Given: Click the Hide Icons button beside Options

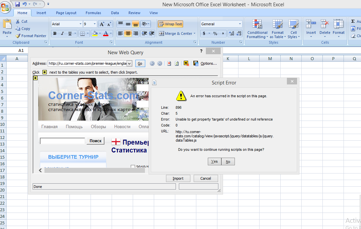Looking at the screenshot, I should pos(186,63).
